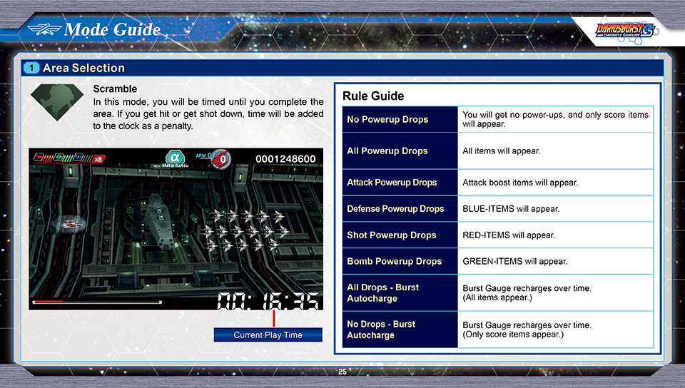Click the alpha zone icon in HUD
Image resolution: width=685 pixels, height=388 pixels.
click(173, 158)
